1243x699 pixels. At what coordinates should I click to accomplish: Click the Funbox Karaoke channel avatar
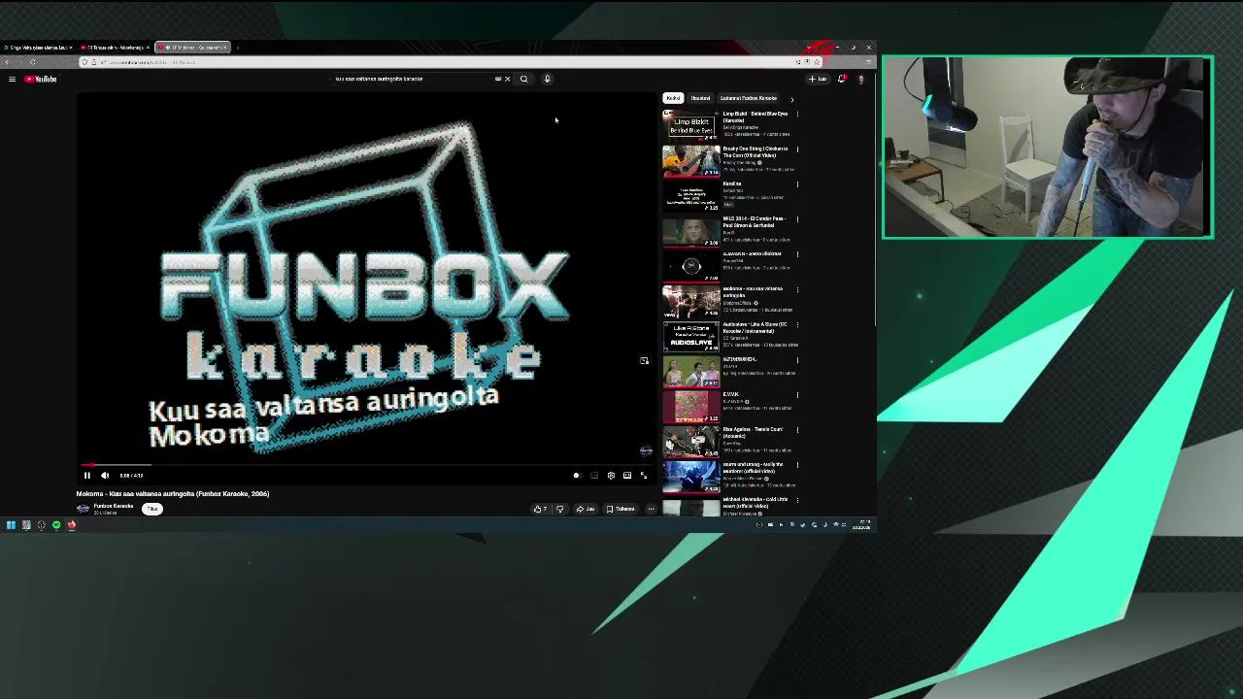pos(84,509)
